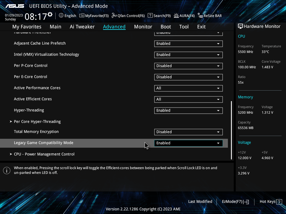Screen dimensions: 286x214
Task: Click the 12.000 V reading
Action: click(245, 158)
